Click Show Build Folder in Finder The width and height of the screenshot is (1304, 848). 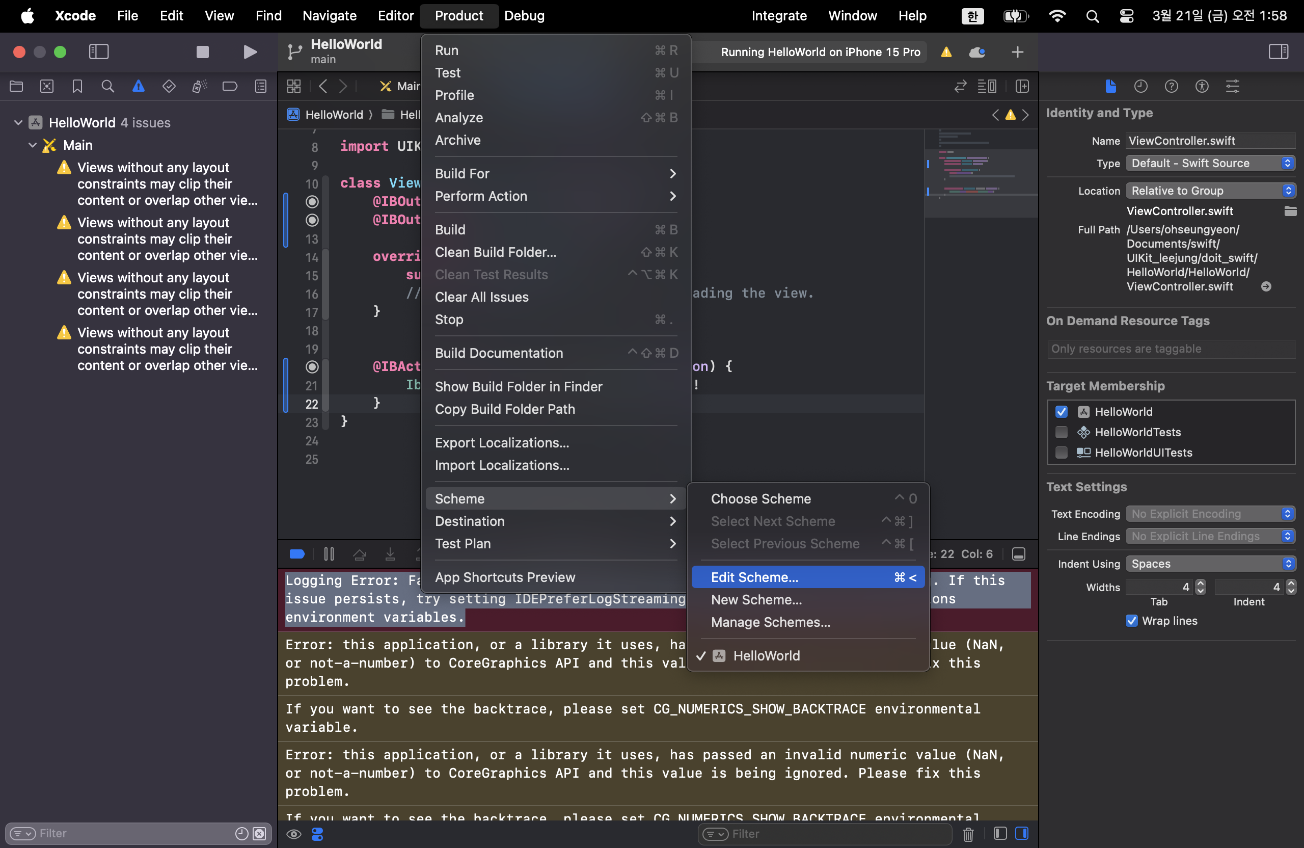tap(556, 386)
